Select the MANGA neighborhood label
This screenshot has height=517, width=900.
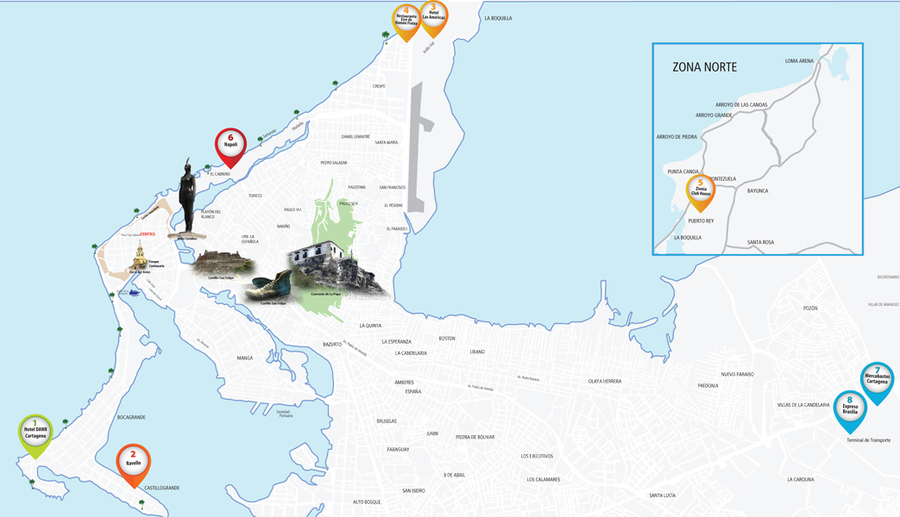pyautogui.click(x=245, y=358)
